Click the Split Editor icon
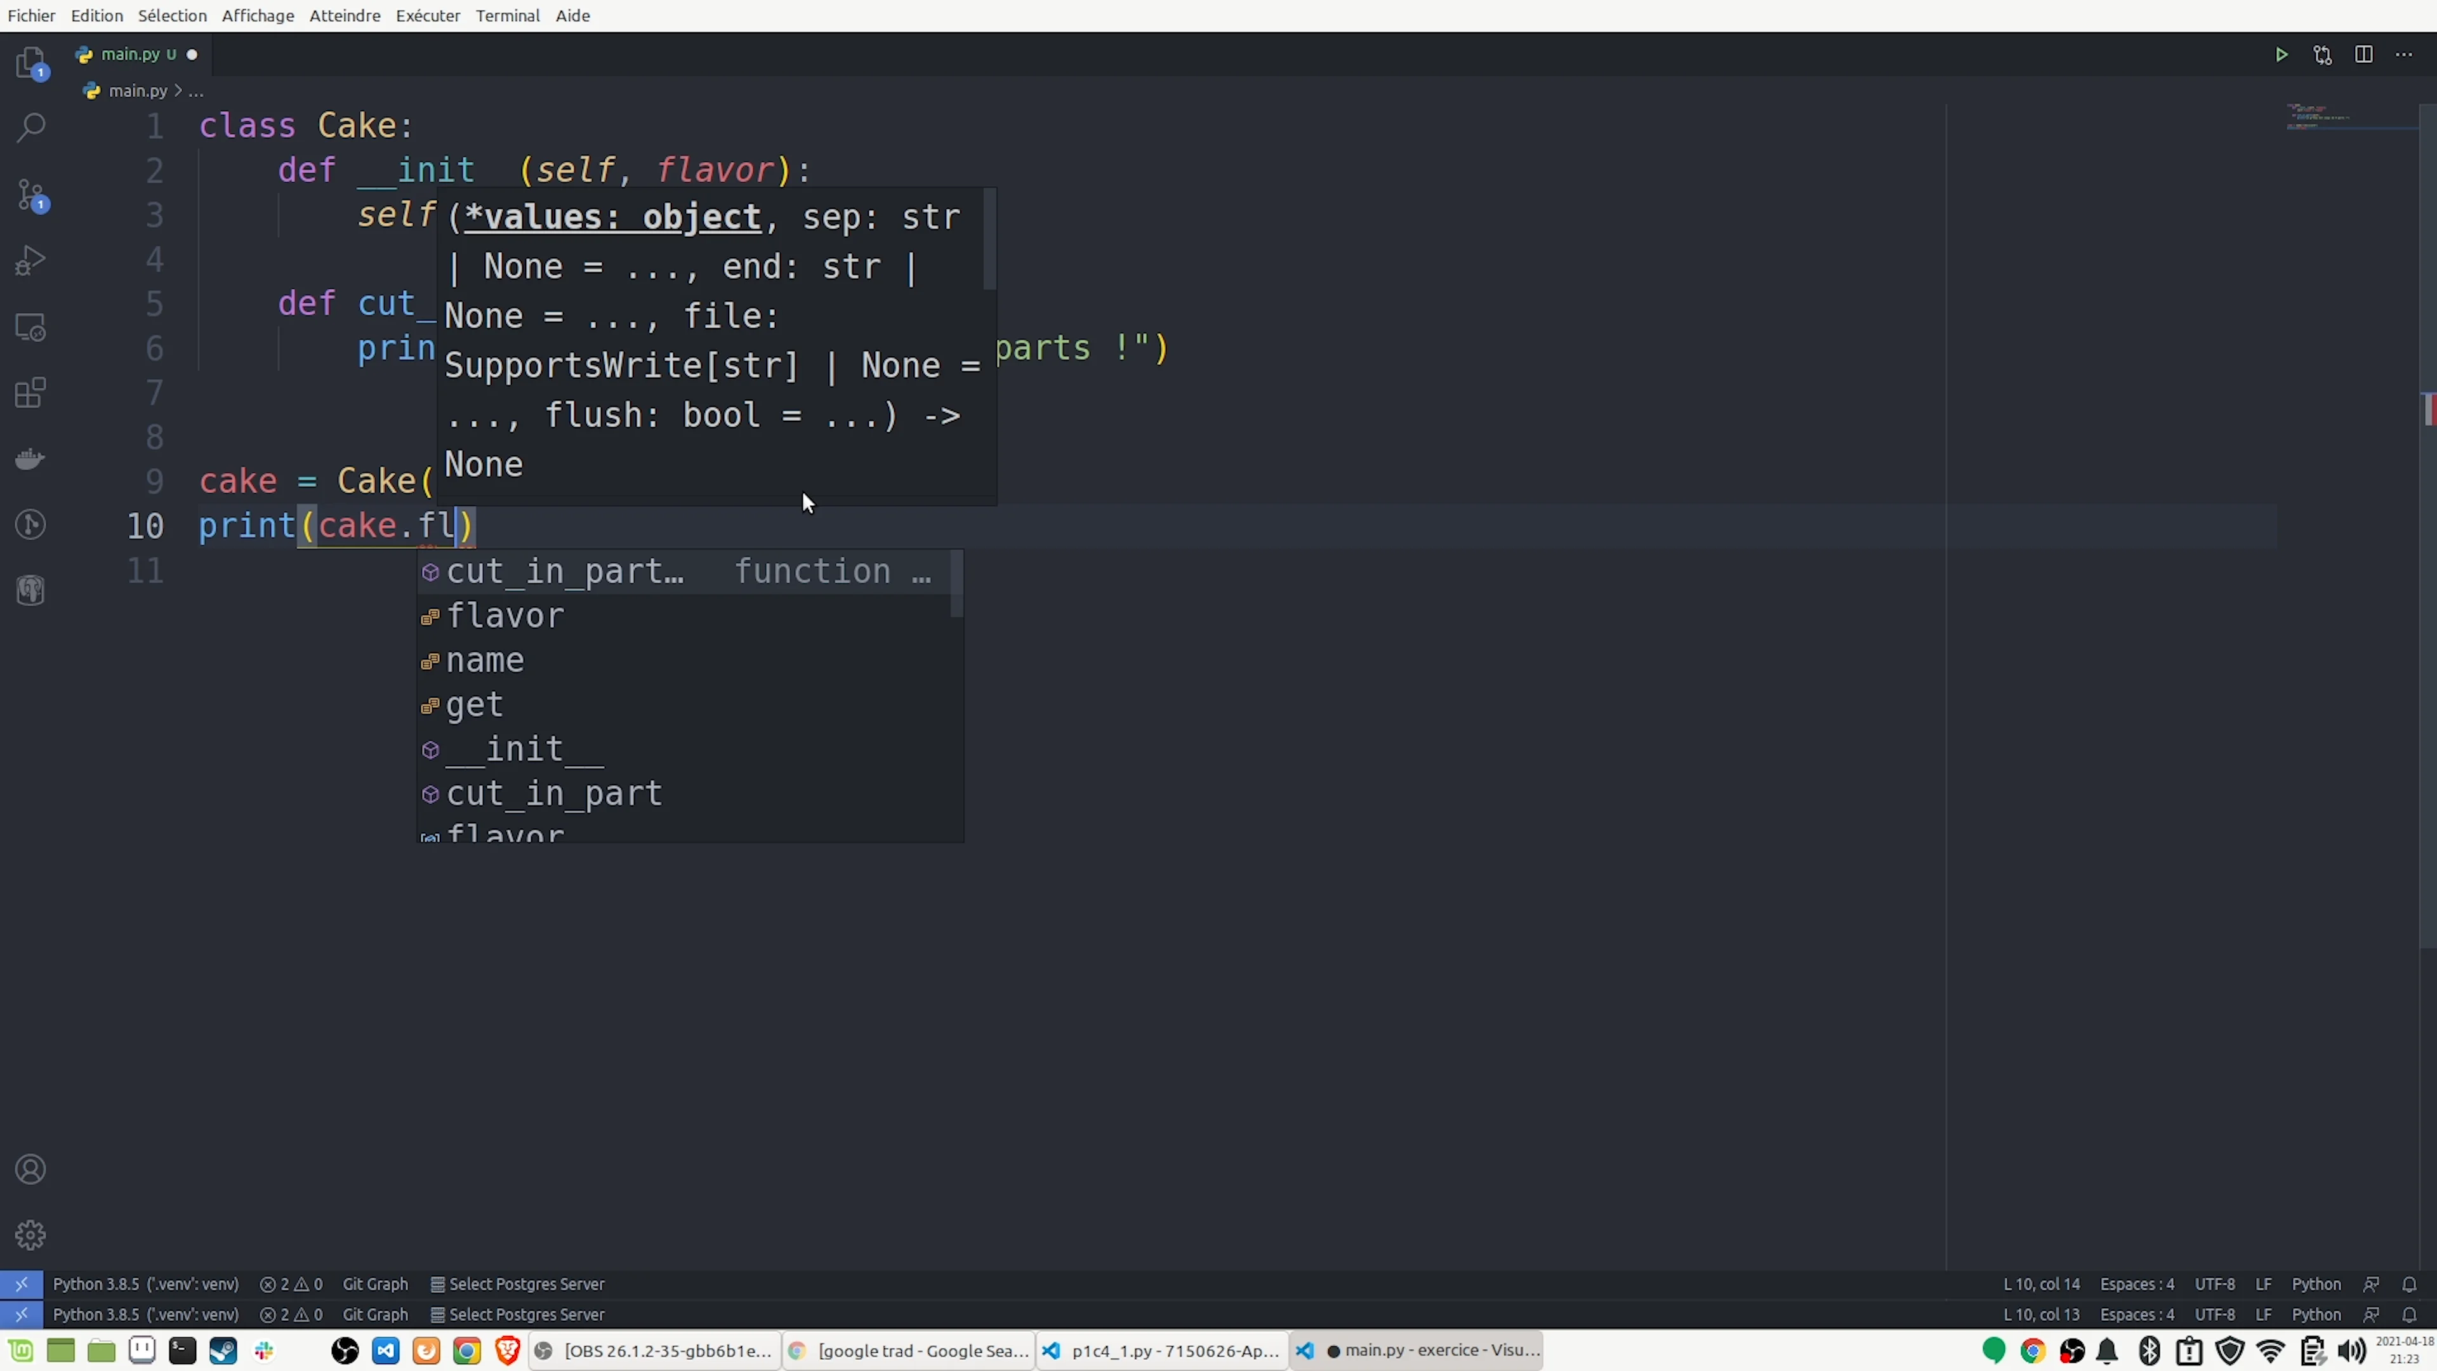The image size is (2437, 1371). pyautogui.click(x=2363, y=55)
